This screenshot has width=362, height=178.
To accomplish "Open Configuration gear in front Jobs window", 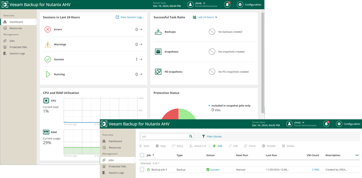I will 339,124.
